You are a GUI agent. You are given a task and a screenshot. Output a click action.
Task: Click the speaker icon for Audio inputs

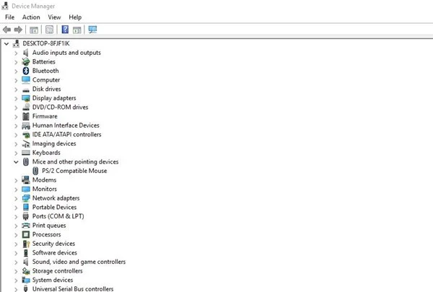pos(26,53)
